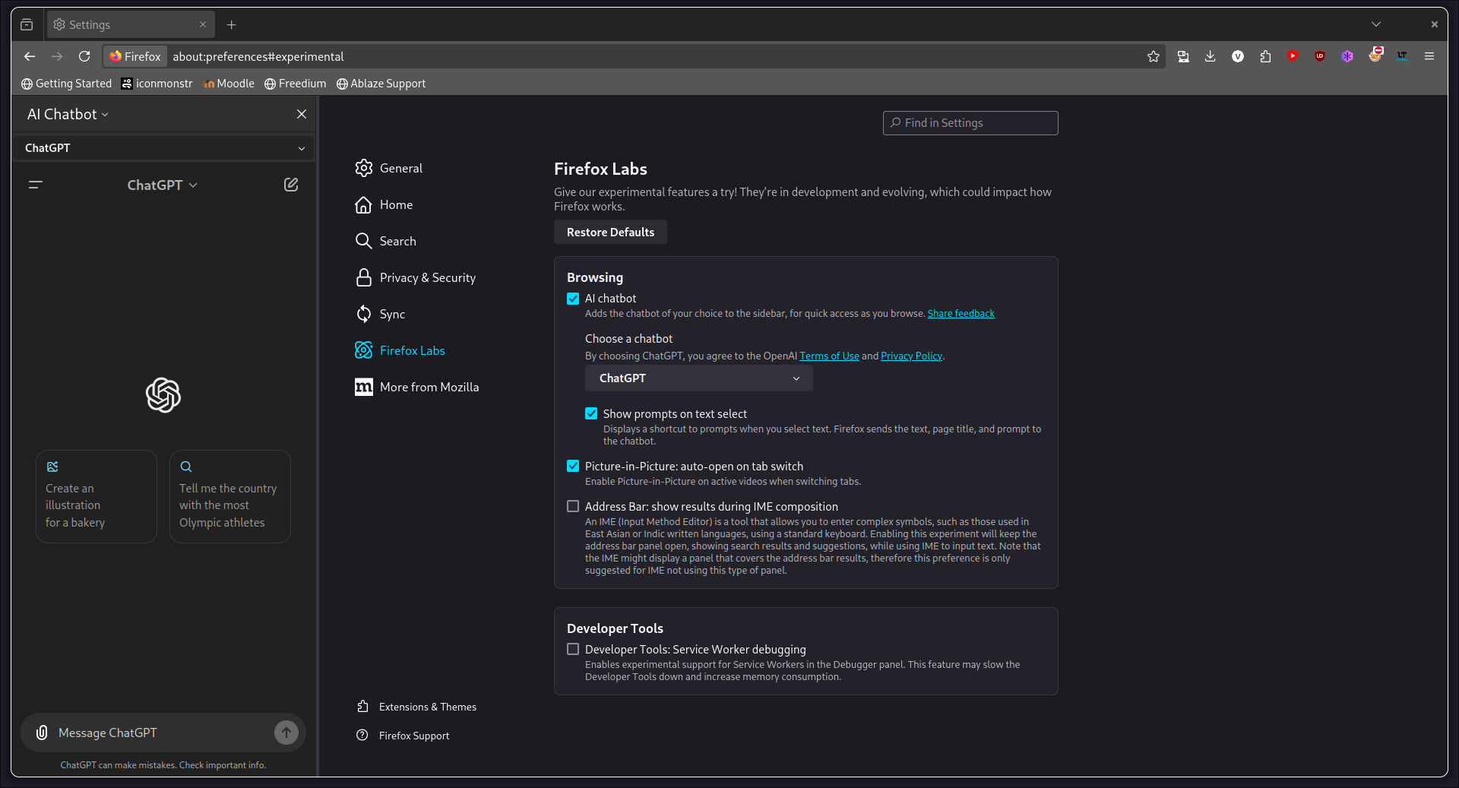Viewport: 1459px width, 788px height.
Task: Toggle Show prompts on text select
Action: (591, 413)
